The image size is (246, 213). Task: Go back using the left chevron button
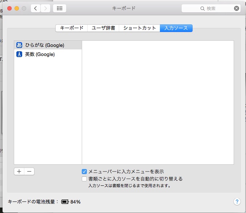pos(36,8)
